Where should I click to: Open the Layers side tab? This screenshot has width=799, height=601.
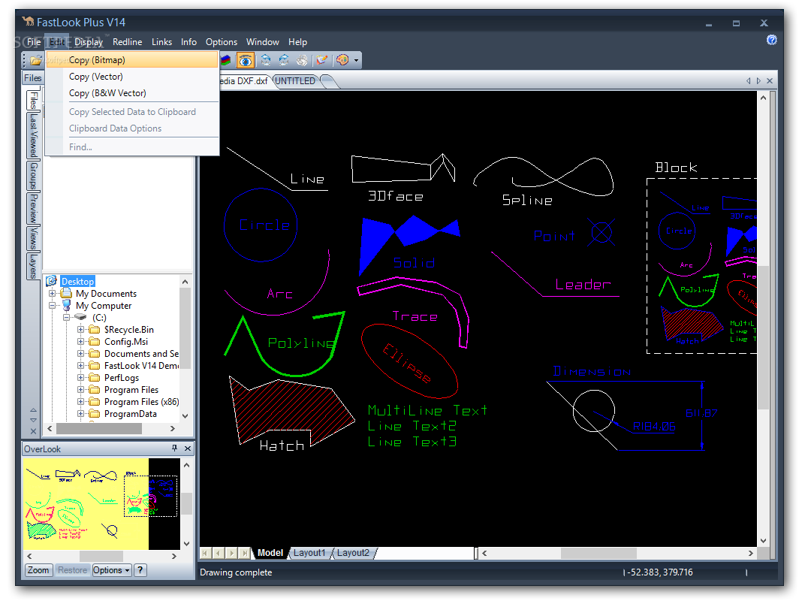(x=33, y=266)
